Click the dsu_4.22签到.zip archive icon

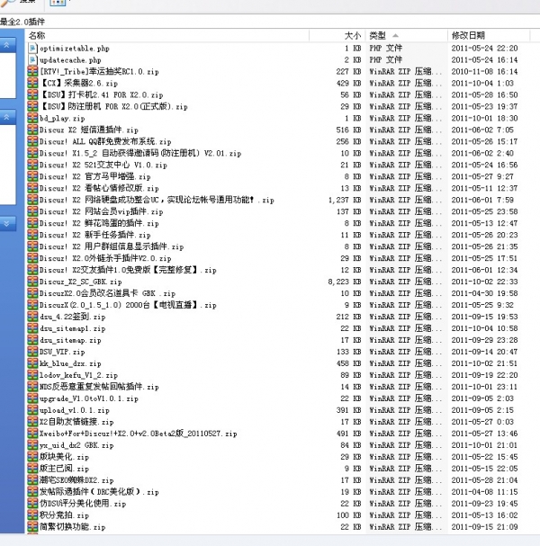click(32, 317)
